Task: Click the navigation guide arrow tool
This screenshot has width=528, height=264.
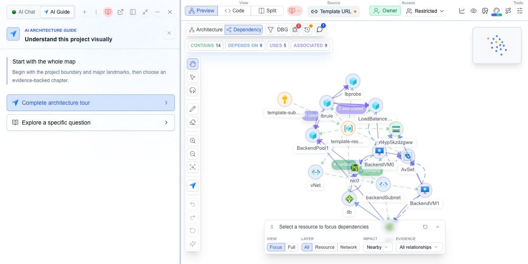Action: (193, 186)
